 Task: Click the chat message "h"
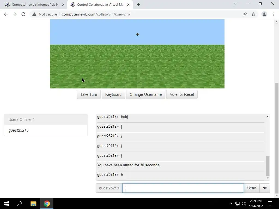click(122, 175)
